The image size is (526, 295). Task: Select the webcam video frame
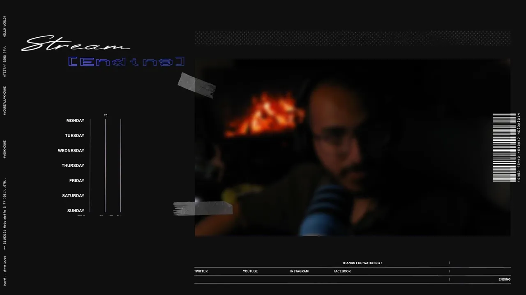point(353,147)
